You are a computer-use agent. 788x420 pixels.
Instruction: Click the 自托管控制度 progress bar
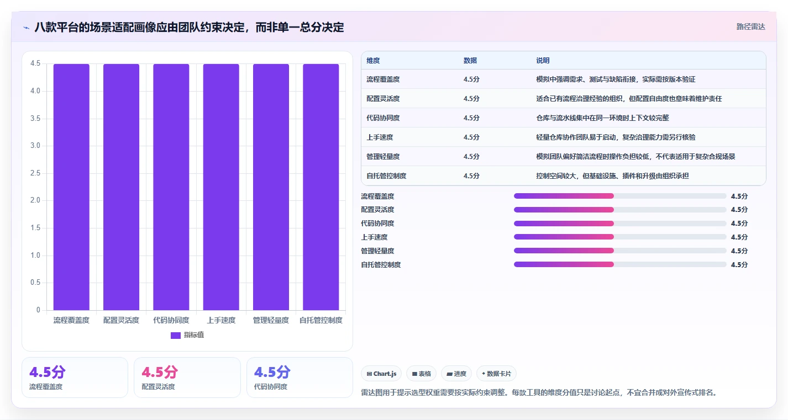(620, 264)
